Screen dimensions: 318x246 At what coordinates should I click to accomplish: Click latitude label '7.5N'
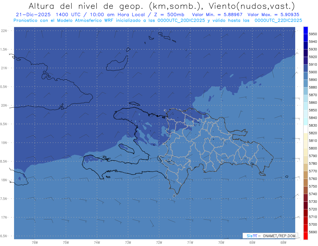[4, 199]
